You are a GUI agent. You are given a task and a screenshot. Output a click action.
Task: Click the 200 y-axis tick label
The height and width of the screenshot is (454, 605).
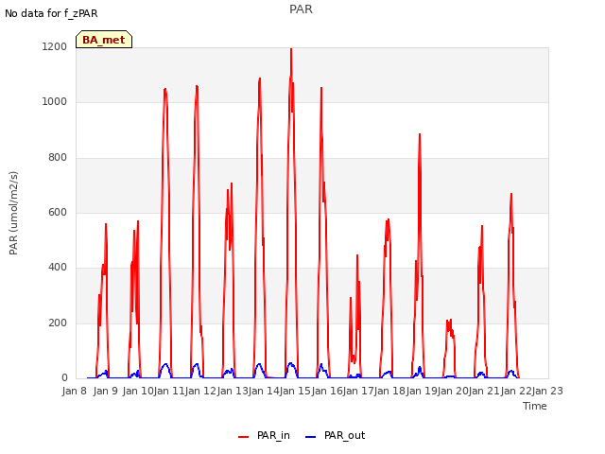tap(58, 323)
